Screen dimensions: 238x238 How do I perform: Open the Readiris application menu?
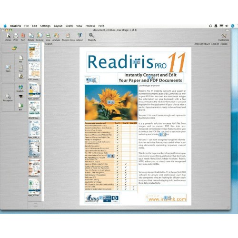pyautogui.click(x=15, y=26)
